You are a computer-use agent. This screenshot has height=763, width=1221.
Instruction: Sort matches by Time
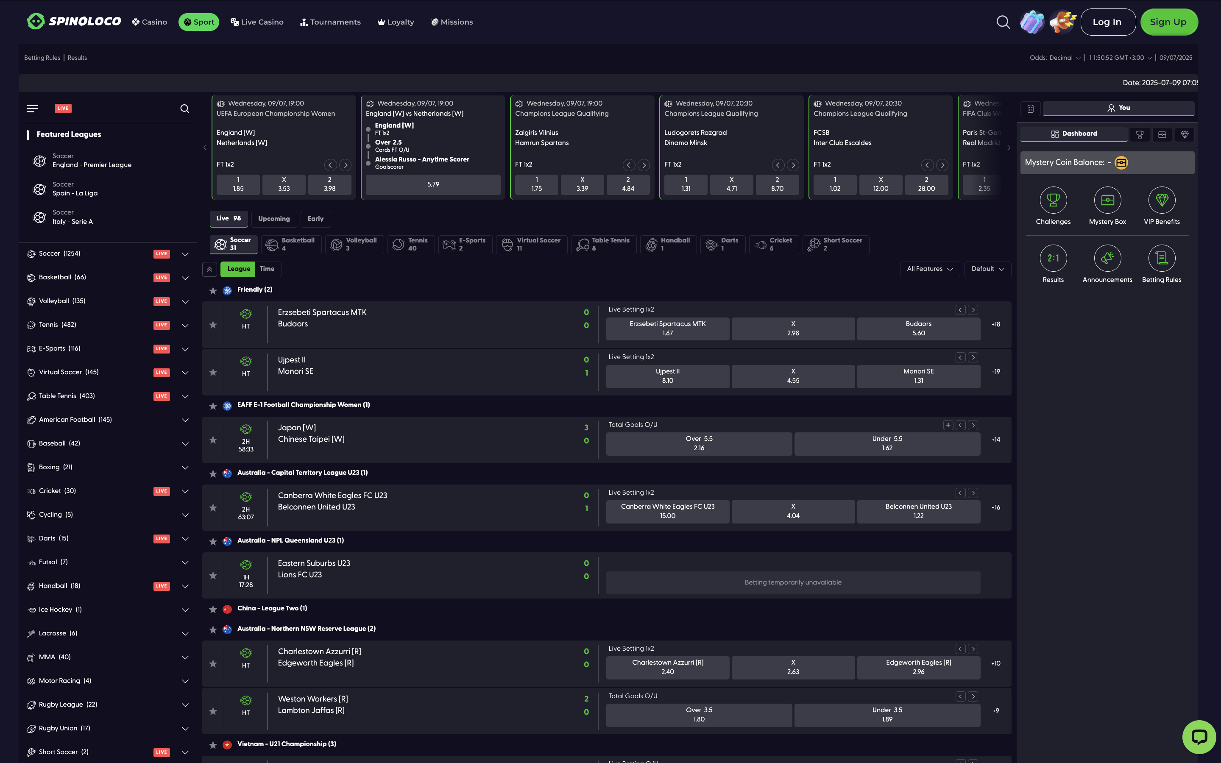pyautogui.click(x=267, y=269)
